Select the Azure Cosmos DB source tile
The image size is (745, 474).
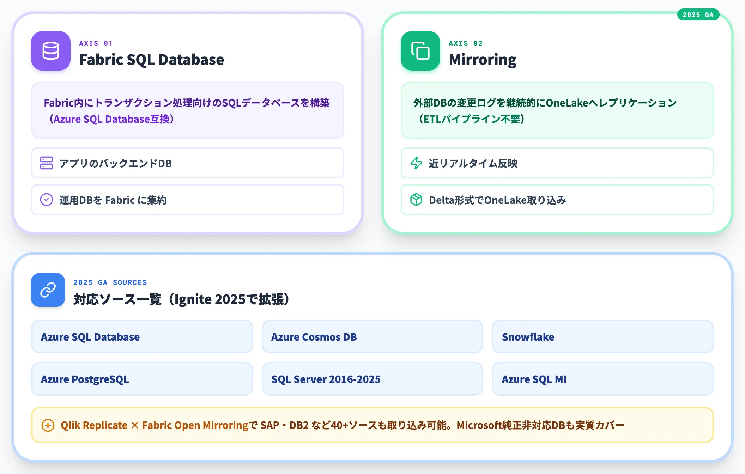point(372,336)
